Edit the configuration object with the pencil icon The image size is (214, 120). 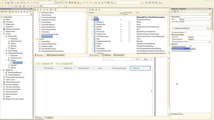(x=13, y=12)
